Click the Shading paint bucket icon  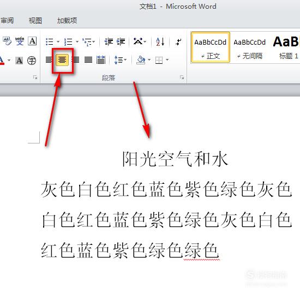point(141,59)
